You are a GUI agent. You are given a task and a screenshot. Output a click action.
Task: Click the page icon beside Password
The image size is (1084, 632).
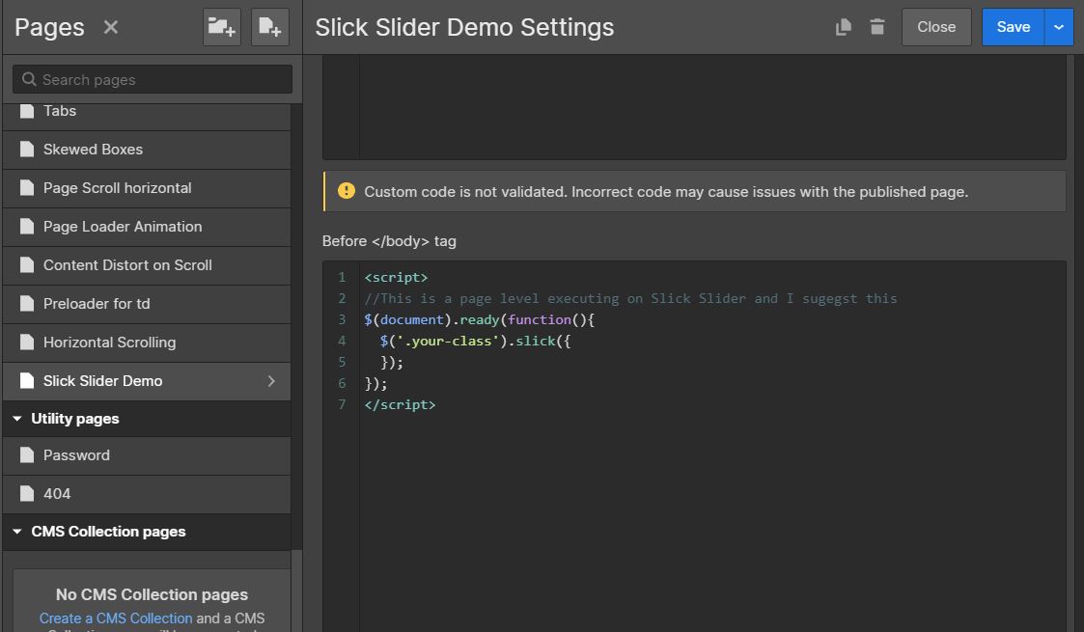tap(27, 455)
